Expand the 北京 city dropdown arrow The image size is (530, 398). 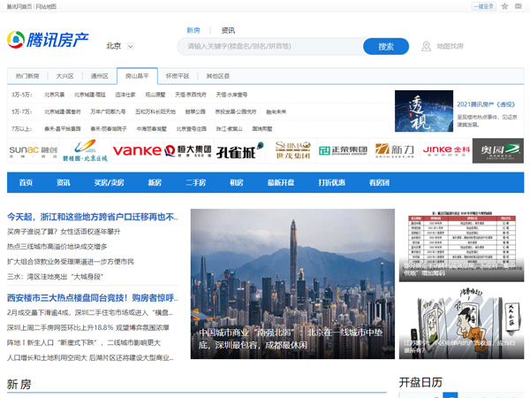coord(130,46)
